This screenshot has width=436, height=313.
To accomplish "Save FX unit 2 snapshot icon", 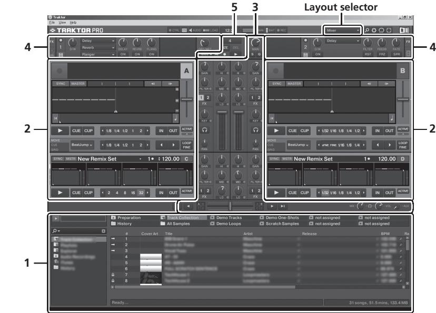I will 305,54.
